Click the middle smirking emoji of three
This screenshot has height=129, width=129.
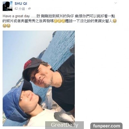(x=59, y=21)
